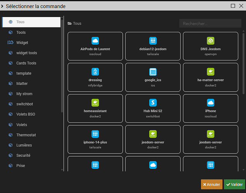
Task: Click the Valider button
Action: pos(234,185)
